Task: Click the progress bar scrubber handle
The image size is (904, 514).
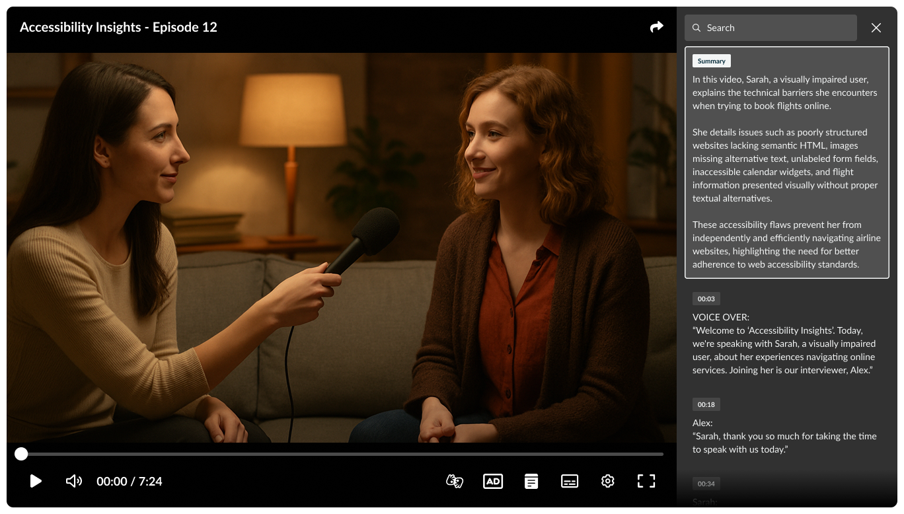Action: (21, 454)
